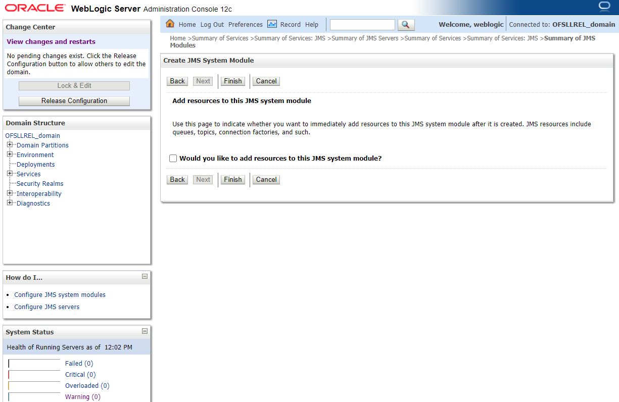Click the Summary of JMS Servers breadcrumb
Viewport: 619px width, 402px height.
[365, 38]
